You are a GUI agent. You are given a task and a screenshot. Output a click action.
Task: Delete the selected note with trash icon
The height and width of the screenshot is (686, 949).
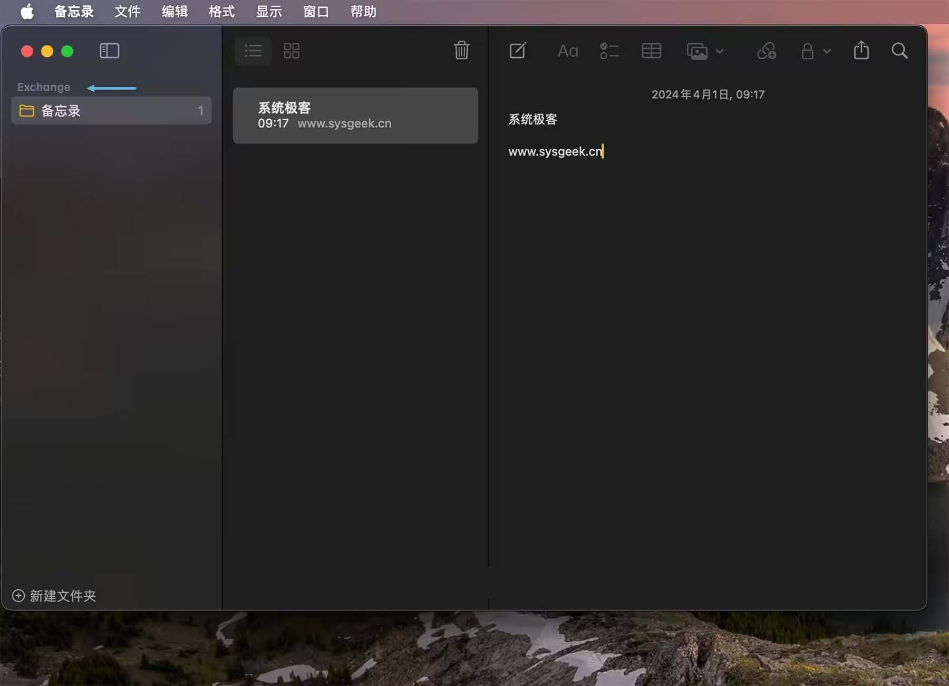point(461,51)
